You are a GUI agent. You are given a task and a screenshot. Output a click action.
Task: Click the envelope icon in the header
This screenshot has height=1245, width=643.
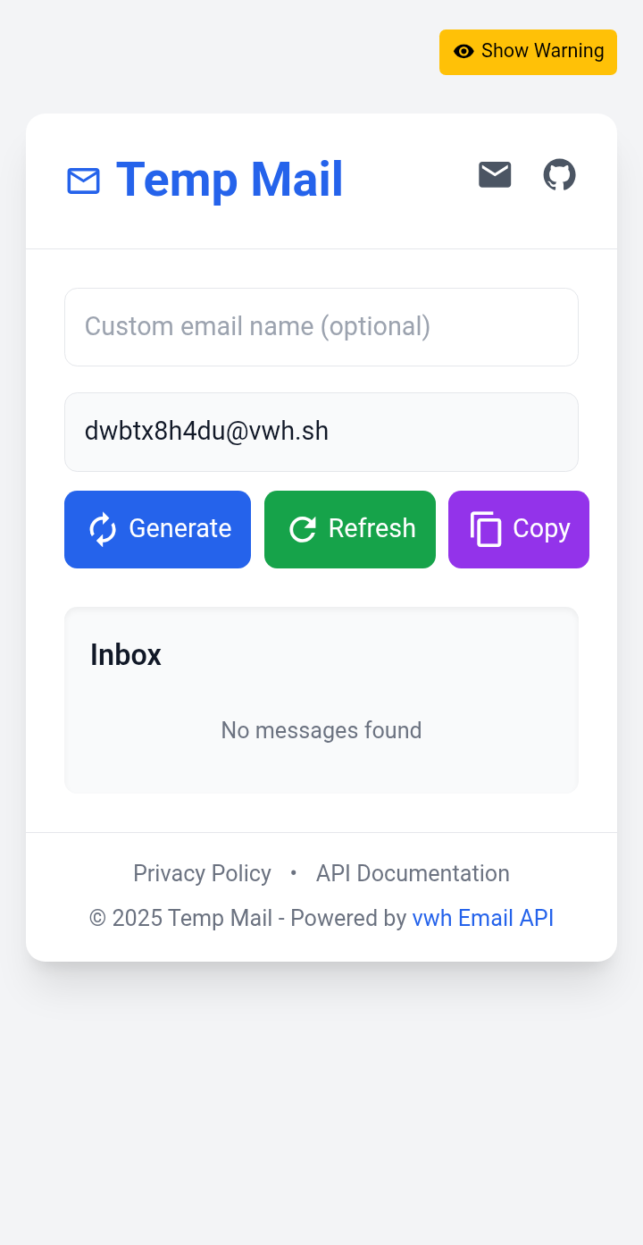pos(495,175)
